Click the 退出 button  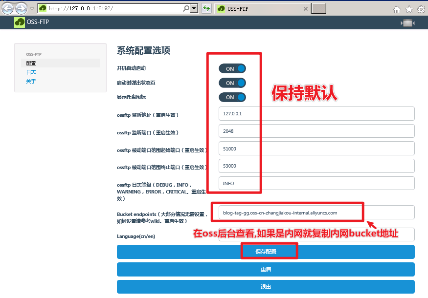tap(266, 287)
